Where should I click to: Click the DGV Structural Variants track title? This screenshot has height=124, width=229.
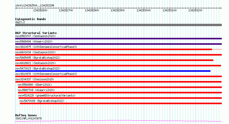[36, 33]
